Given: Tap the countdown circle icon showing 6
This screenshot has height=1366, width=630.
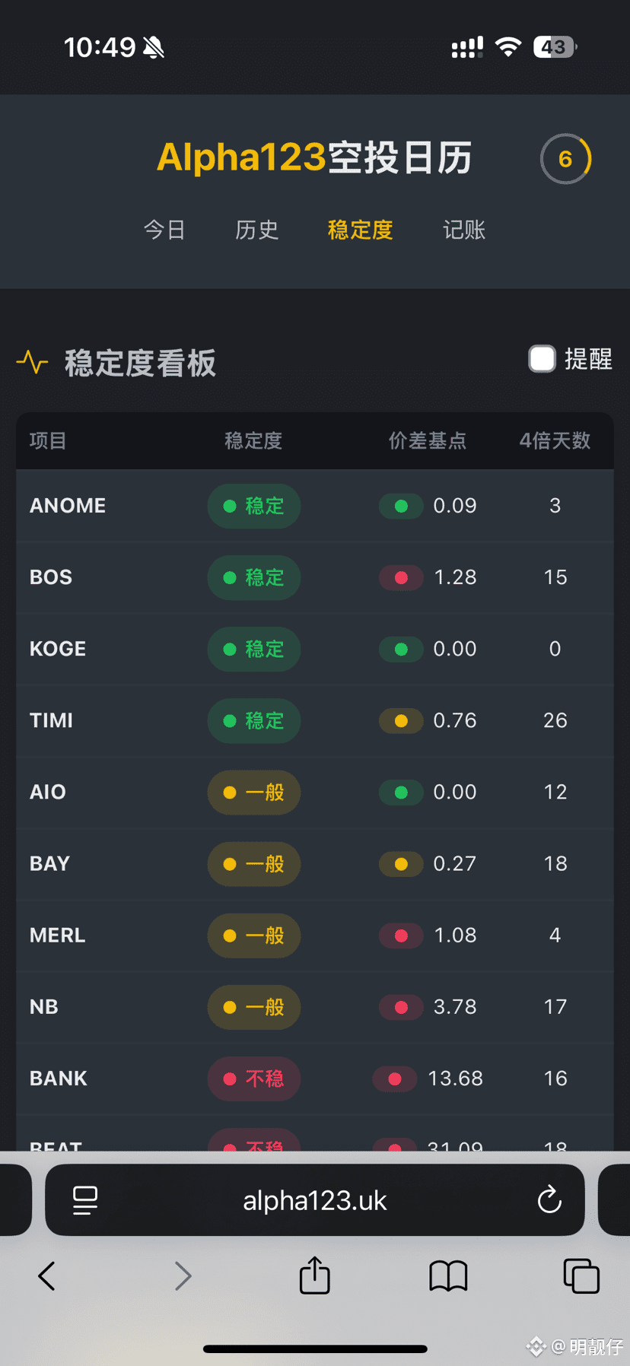Looking at the screenshot, I should coord(565,159).
